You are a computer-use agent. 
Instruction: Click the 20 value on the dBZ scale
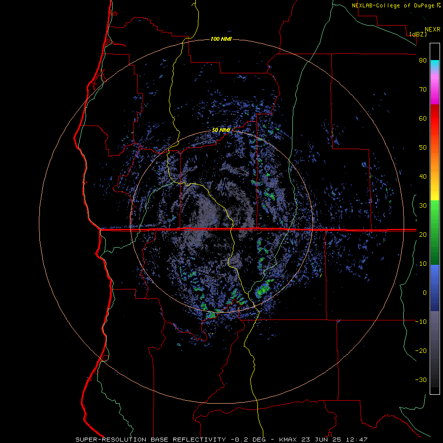pos(423,235)
